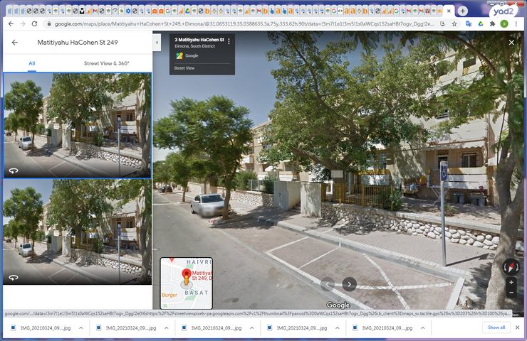Select the second street view thumbnail
Viewport: 527px width, 341px height.
tap(77, 231)
